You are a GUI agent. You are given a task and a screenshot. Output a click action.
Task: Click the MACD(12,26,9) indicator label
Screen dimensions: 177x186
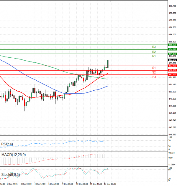click(x=14, y=155)
